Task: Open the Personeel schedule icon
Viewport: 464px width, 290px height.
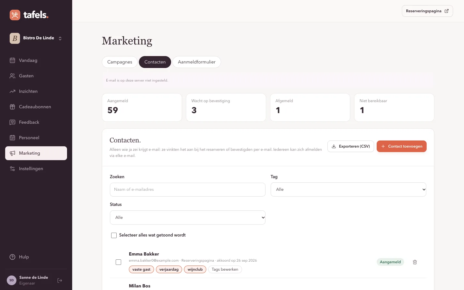Action: coord(13,138)
